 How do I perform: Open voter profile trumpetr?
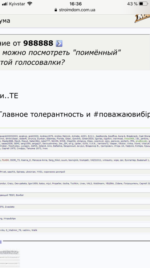pyautogui.click(x=84, y=160)
